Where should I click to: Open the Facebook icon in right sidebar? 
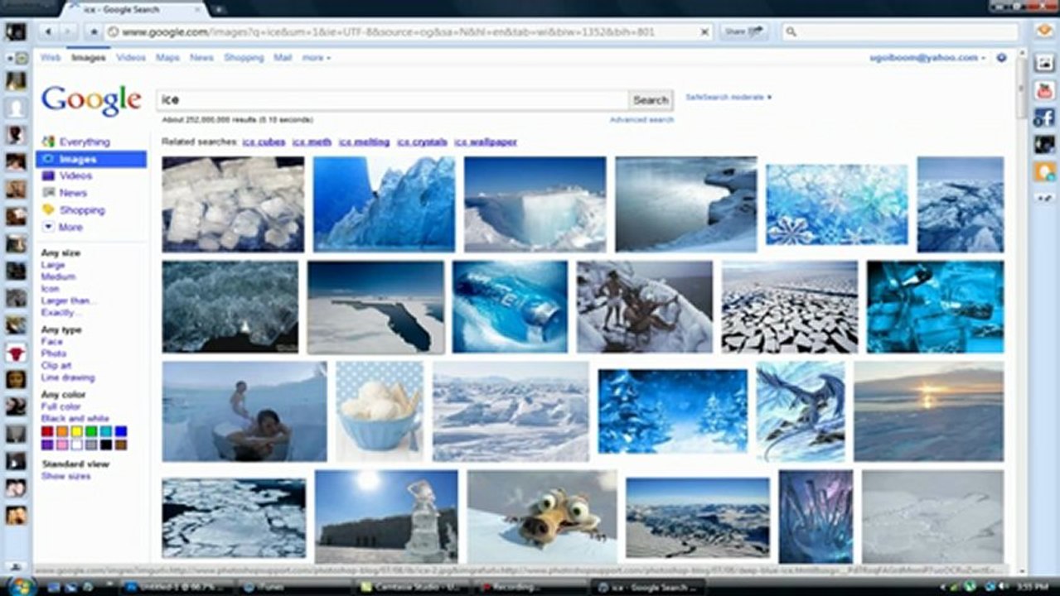[1043, 118]
